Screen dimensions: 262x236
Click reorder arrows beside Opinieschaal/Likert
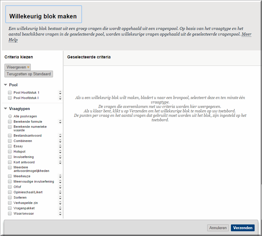point(60,192)
